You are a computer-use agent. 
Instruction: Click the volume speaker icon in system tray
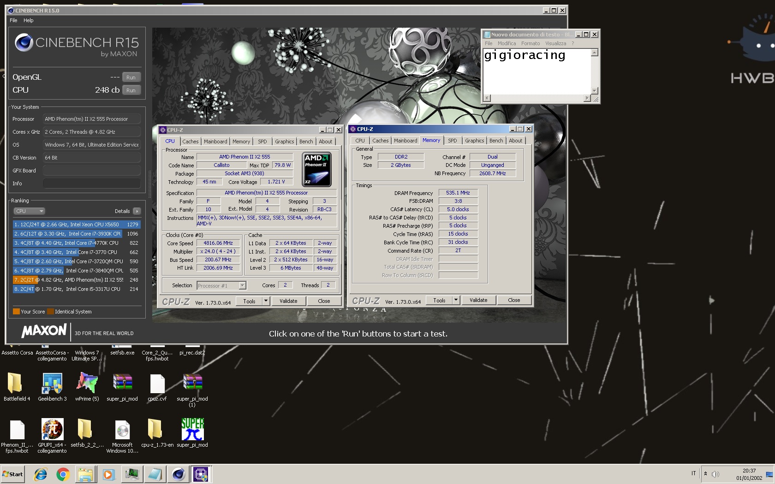[715, 474]
